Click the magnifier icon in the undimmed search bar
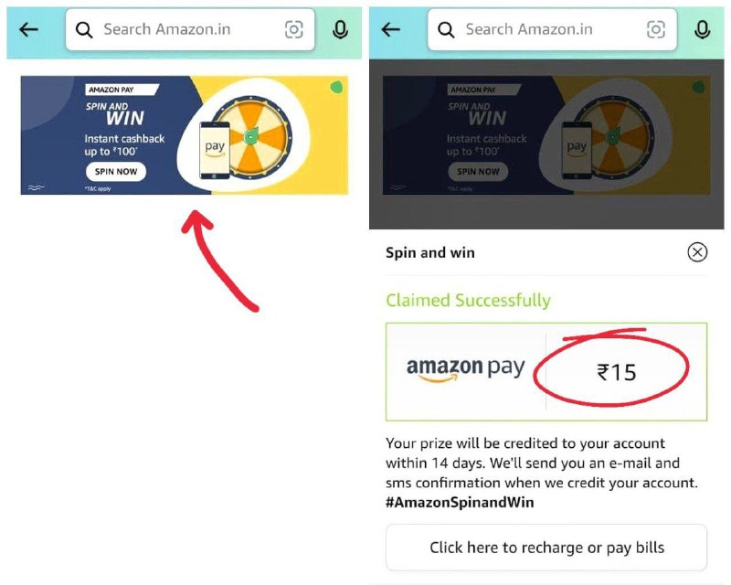 click(84, 30)
